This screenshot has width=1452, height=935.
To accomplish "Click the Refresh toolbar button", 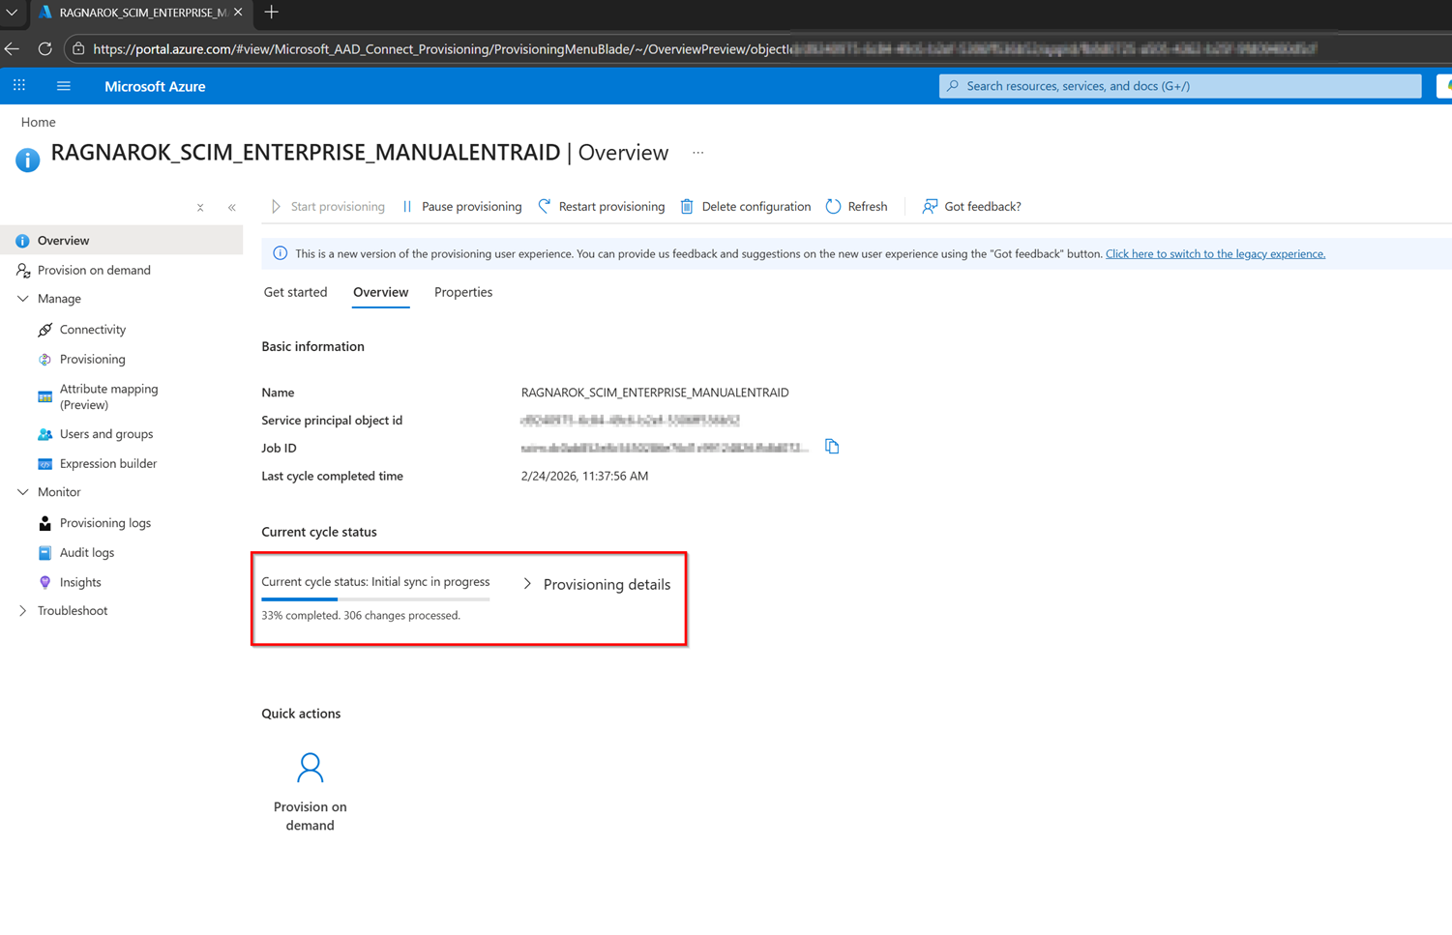I will click(x=856, y=207).
